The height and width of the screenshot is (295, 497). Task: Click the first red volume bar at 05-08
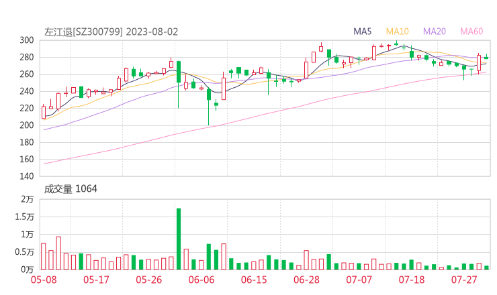point(44,256)
